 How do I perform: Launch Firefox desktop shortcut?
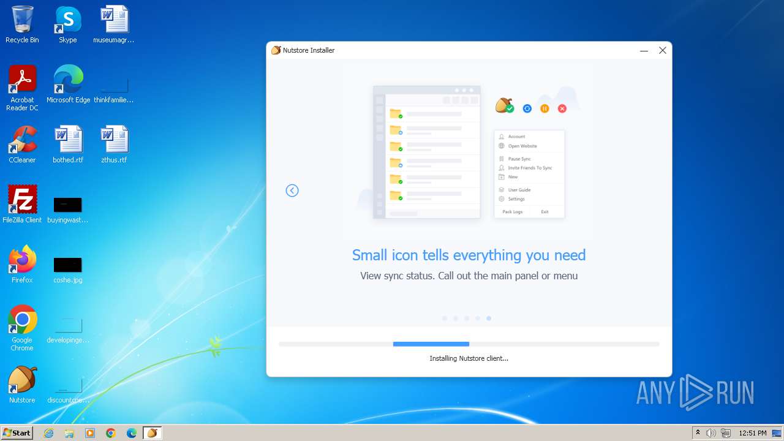point(22,265)
